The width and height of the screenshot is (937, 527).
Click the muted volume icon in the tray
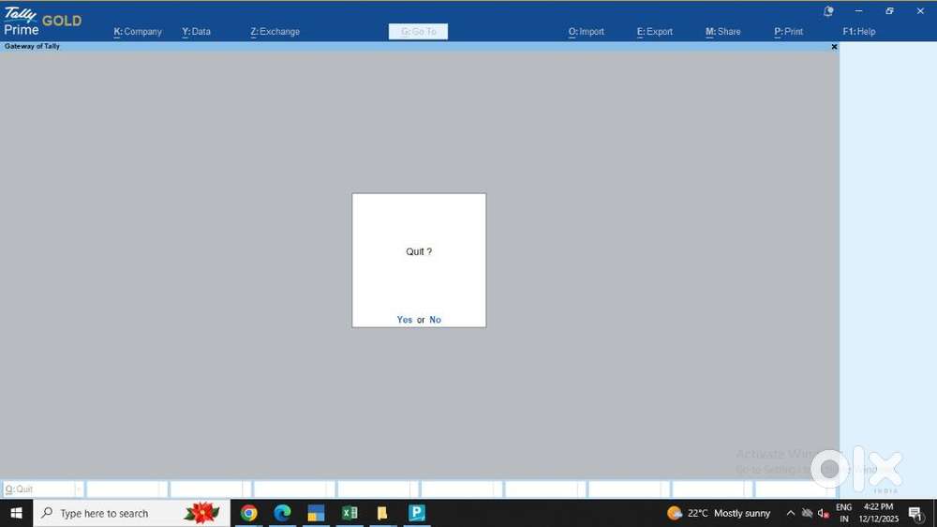coord(823,513)
